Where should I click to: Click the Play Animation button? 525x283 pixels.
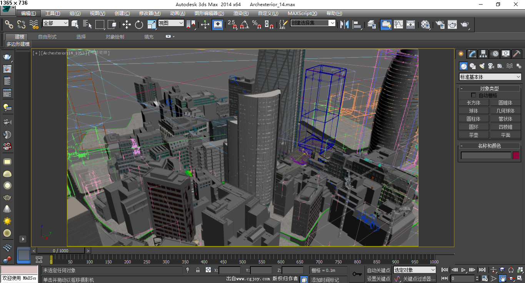464,270
